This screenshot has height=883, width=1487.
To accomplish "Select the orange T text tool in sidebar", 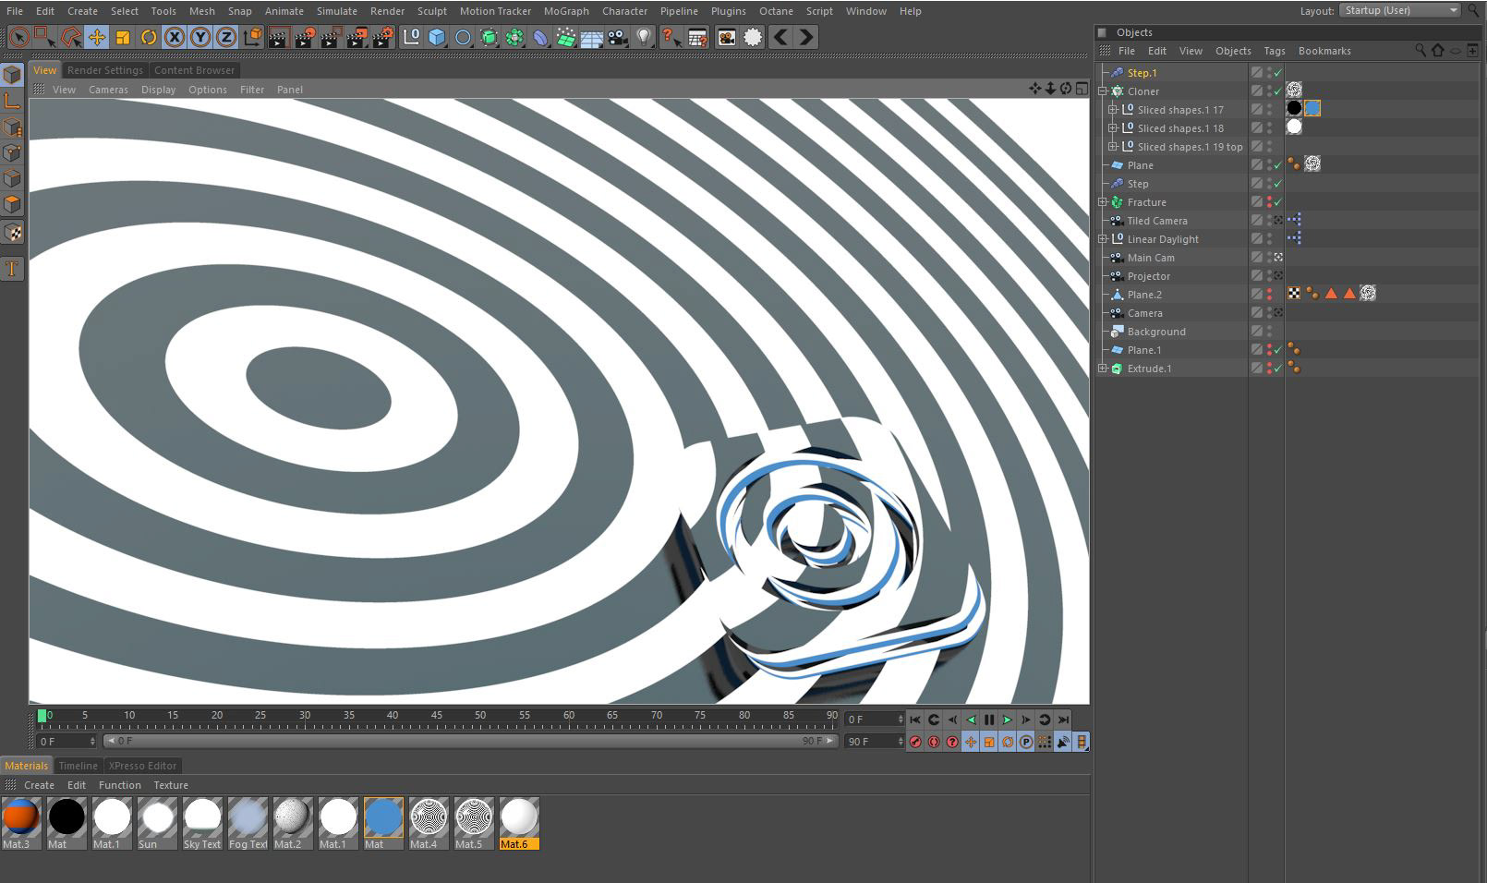I will [x=12, y=269].
